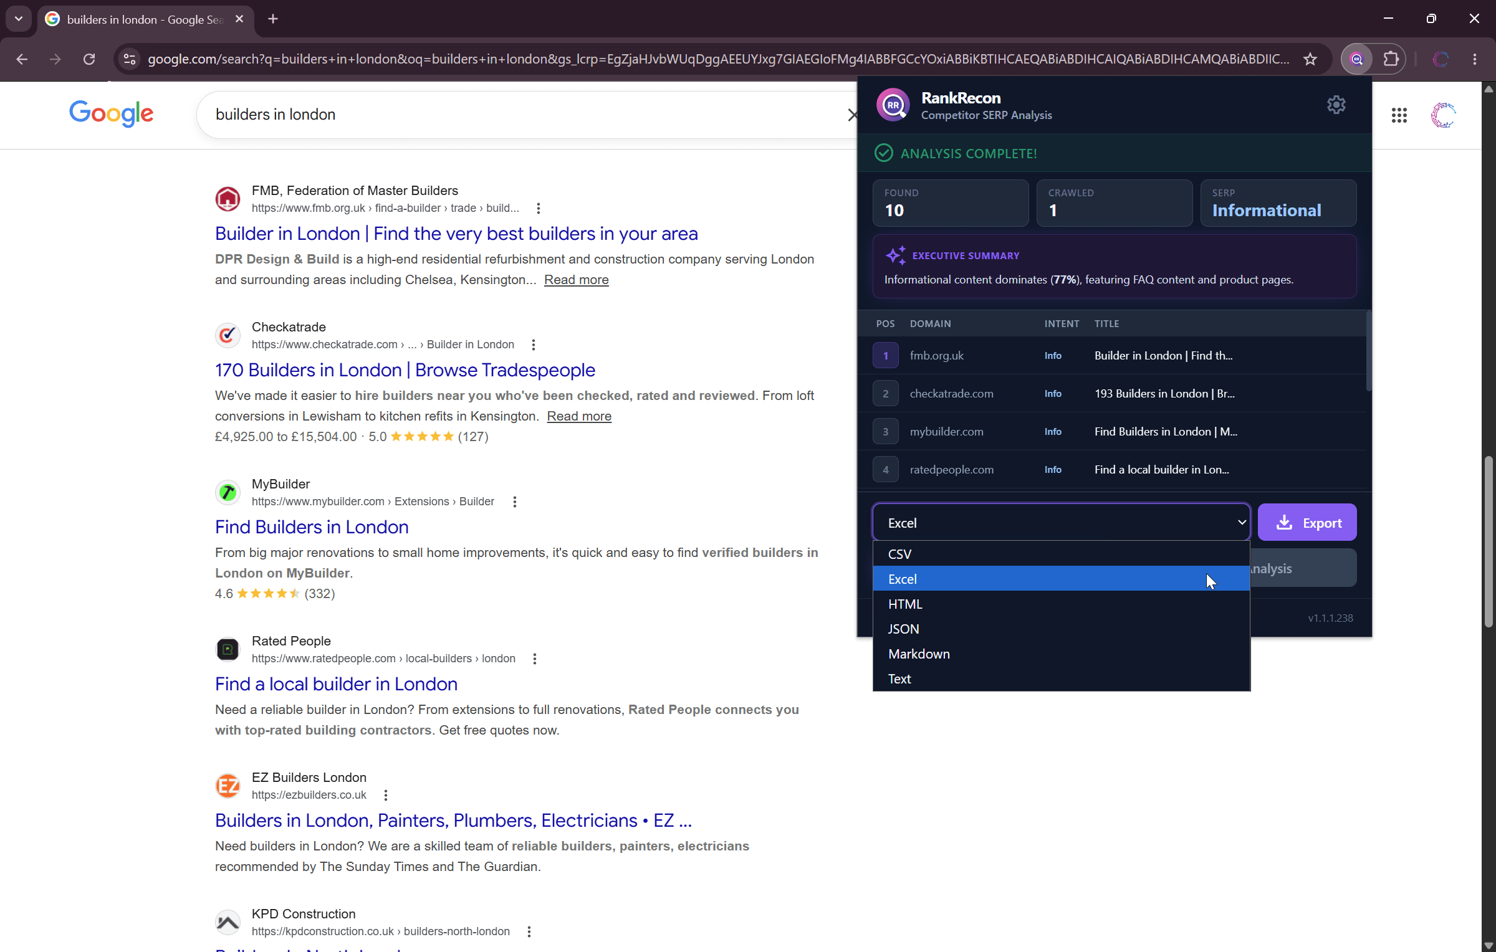Open 'Find a local builder in London' result
Image resolution: width=1496 pixels, height=952 pixels.
tap(336, 684)
